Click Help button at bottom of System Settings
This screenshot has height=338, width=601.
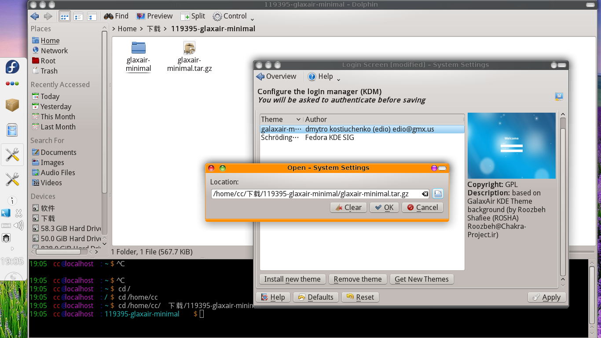point(273,297)
